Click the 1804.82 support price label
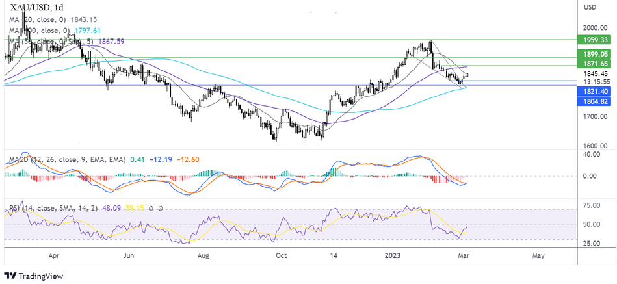 pyautogui.click(x=595, y=101)
